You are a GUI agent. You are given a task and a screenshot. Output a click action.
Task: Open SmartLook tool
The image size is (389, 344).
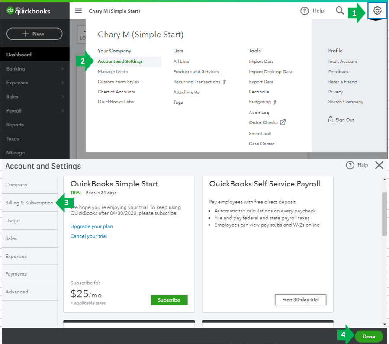point(260,133)
